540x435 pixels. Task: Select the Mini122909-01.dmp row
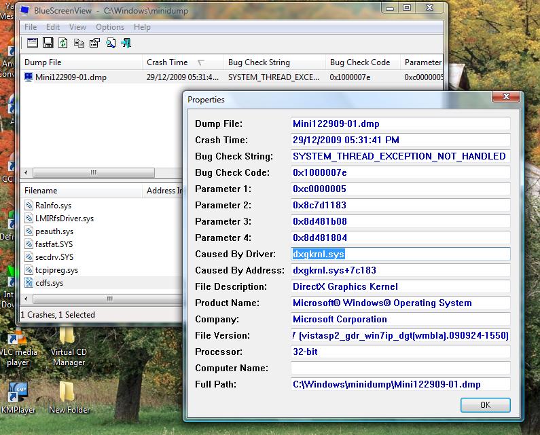(x=232, y=77)
